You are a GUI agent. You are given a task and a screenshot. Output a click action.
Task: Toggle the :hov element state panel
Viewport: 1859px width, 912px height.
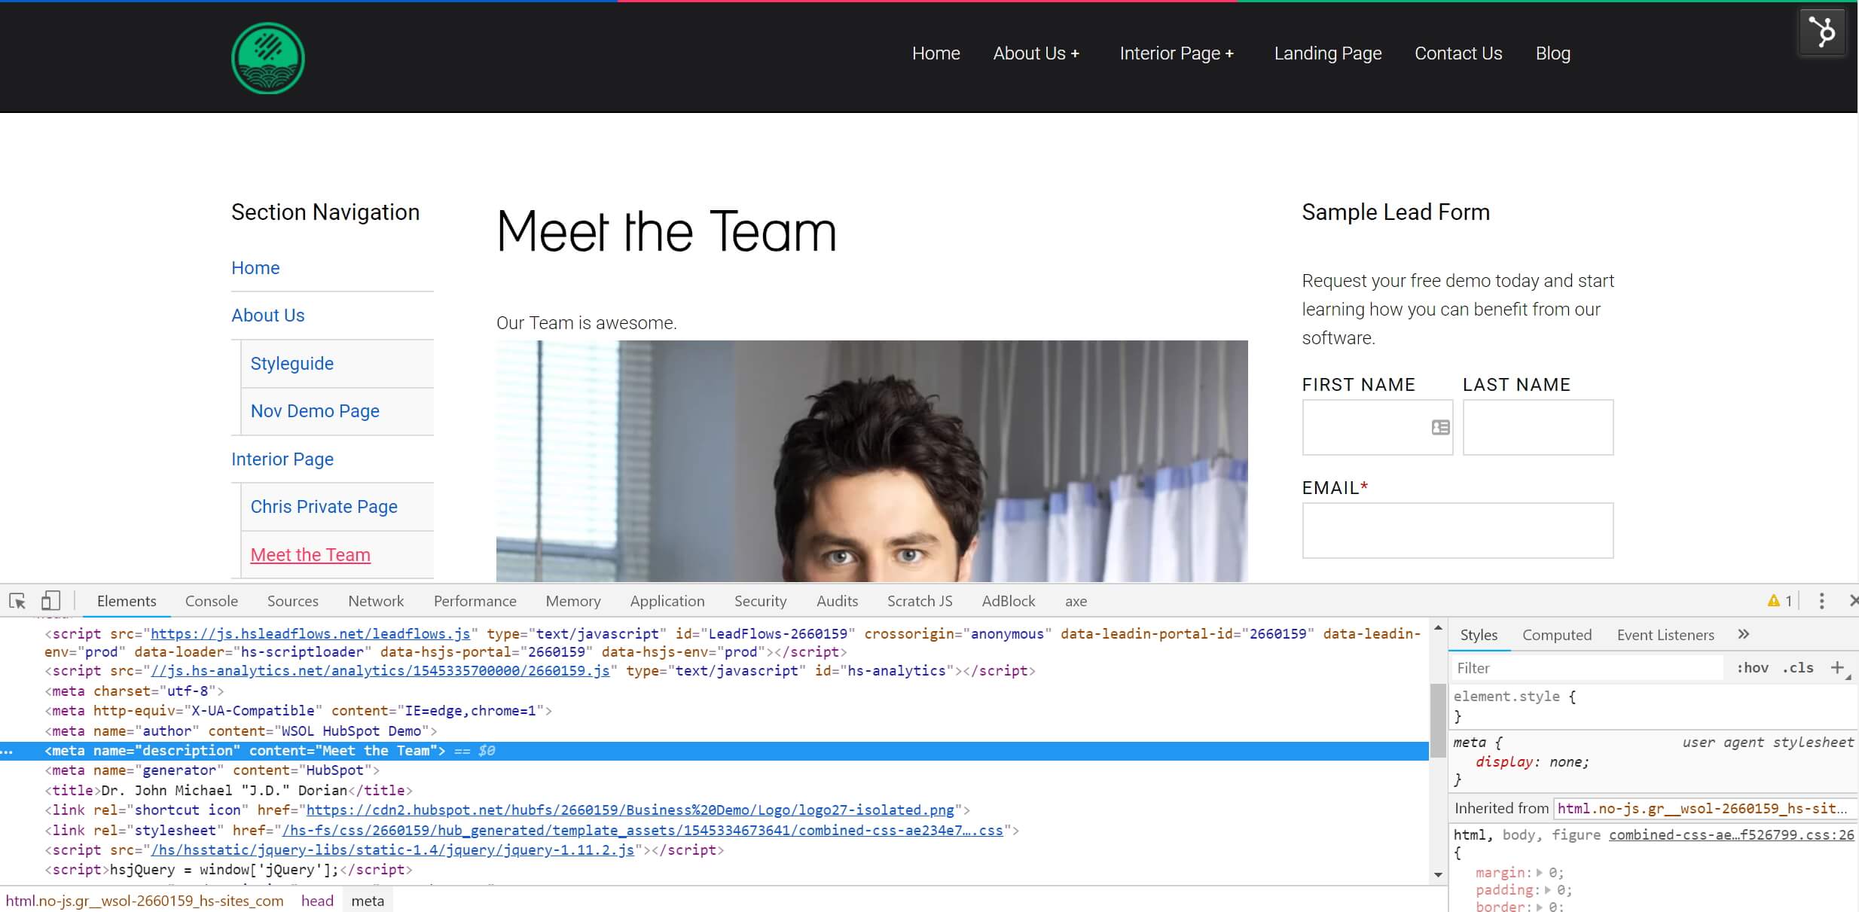coord(1753,668)
